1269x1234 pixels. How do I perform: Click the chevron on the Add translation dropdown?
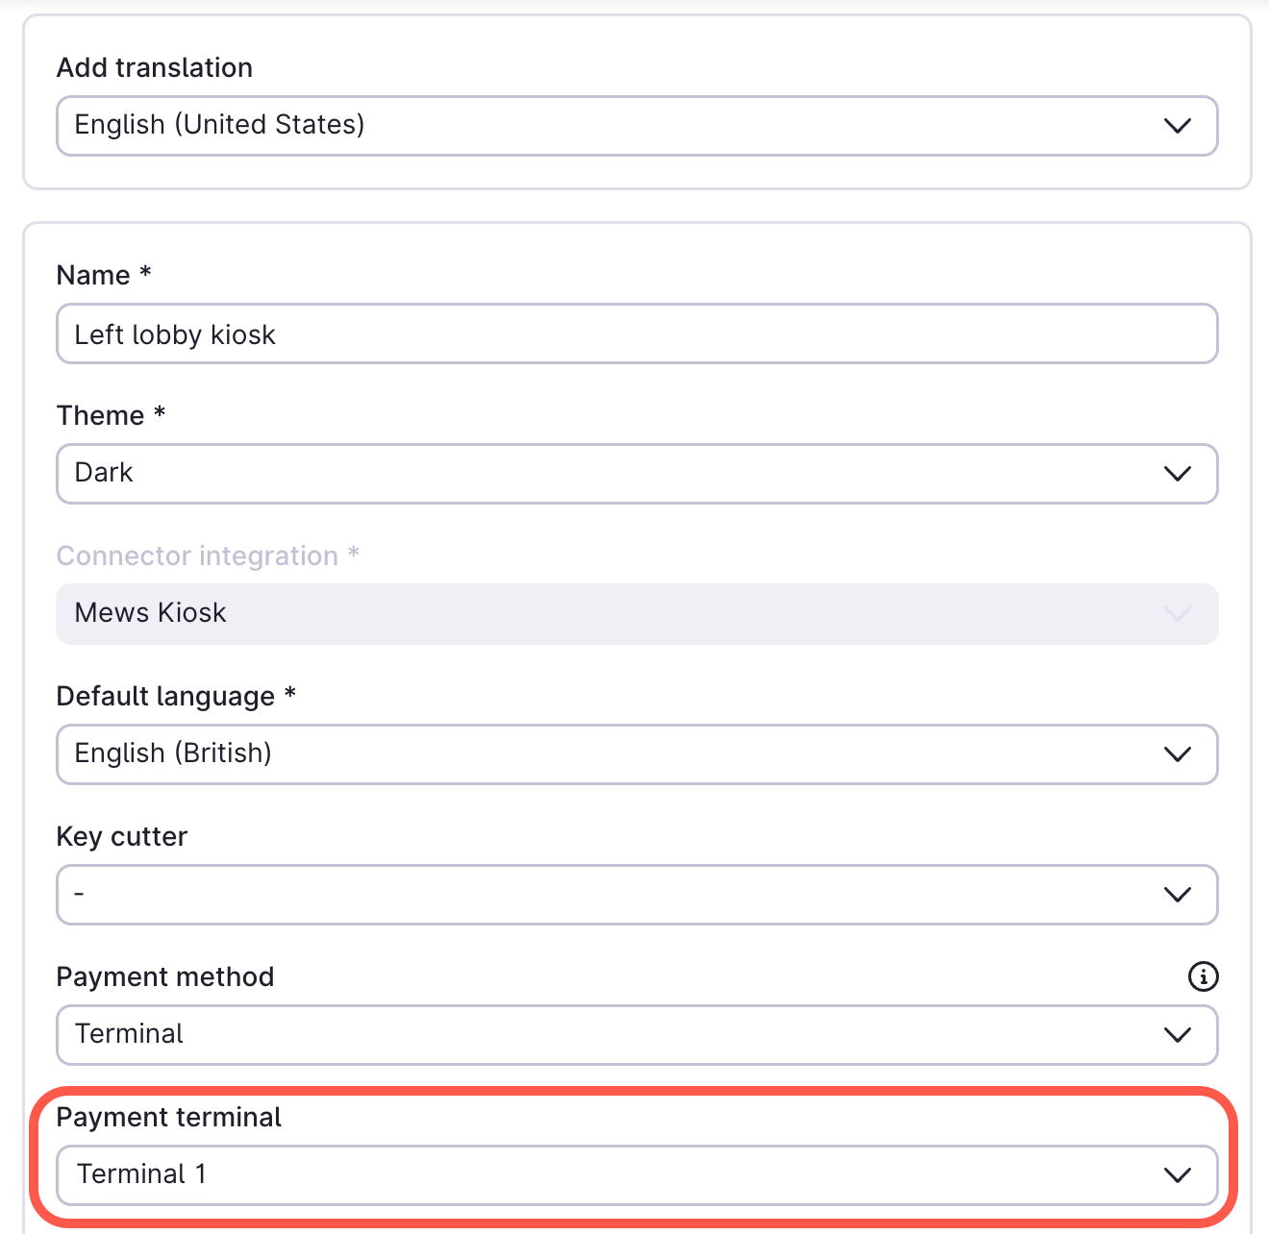1177,126
